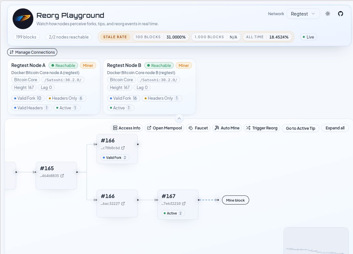Start Auto Mine

[227, 128]
